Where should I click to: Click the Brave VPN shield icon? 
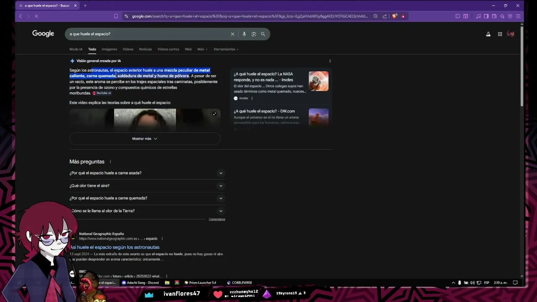[x=510, y=16]
